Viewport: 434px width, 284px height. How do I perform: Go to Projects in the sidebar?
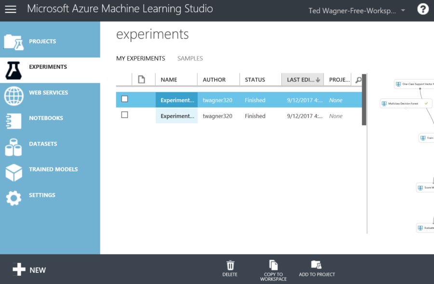coord(50,41)
